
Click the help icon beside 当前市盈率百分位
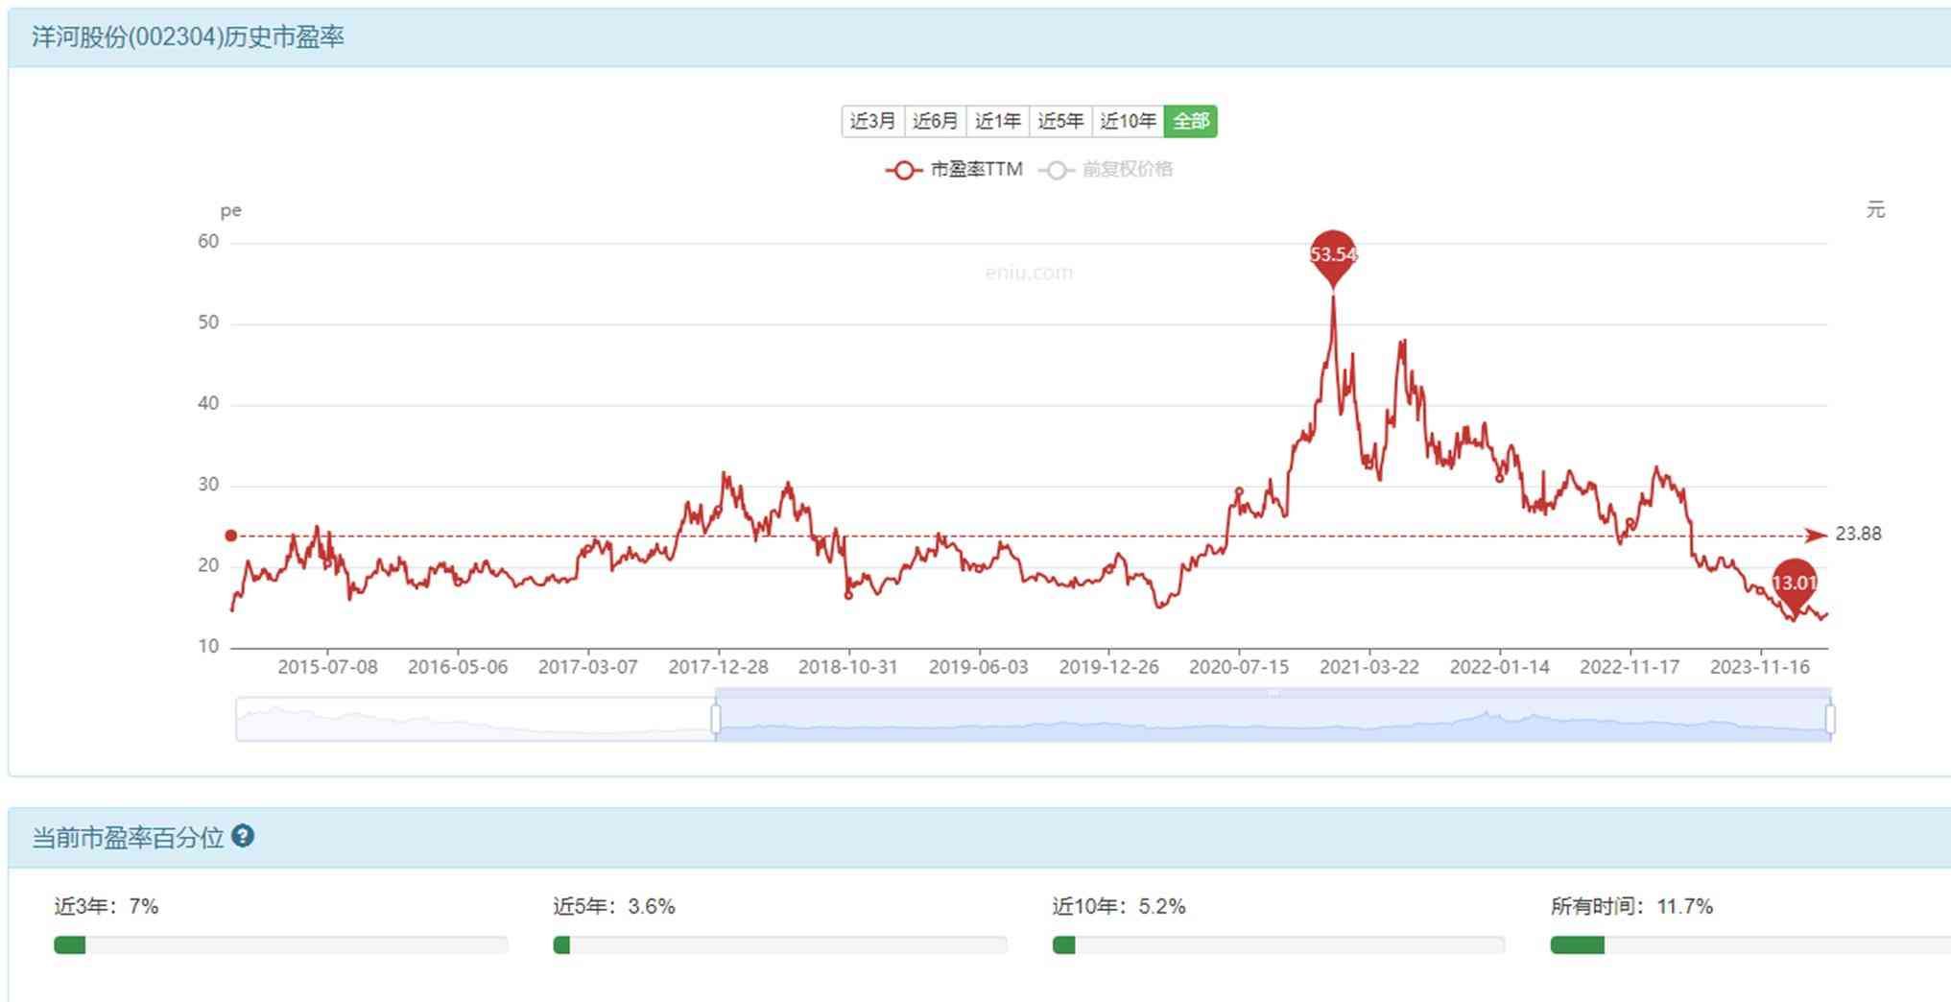(243, 836)
